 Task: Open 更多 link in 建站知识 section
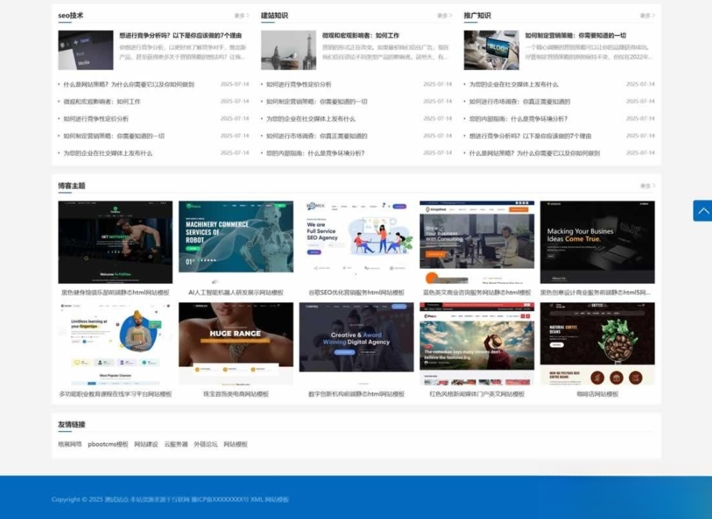(x=443, y=14)
